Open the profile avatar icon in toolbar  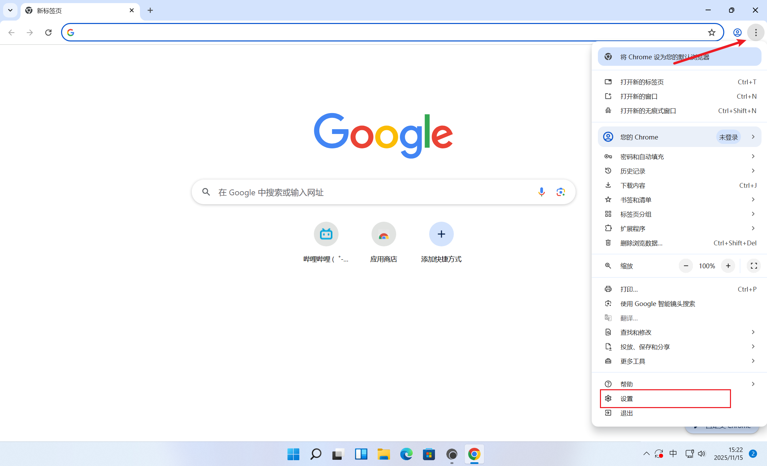click(x=737, y=33)
